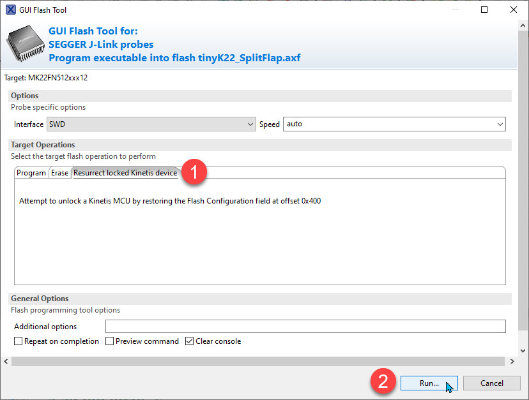Viewport: 529px width, 400px height.
Task: Enable Repeat on completion
Action: click(19, 341)
